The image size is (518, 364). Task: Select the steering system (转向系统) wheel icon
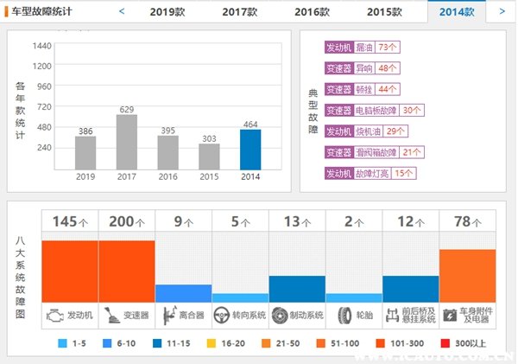click(224, 316)
